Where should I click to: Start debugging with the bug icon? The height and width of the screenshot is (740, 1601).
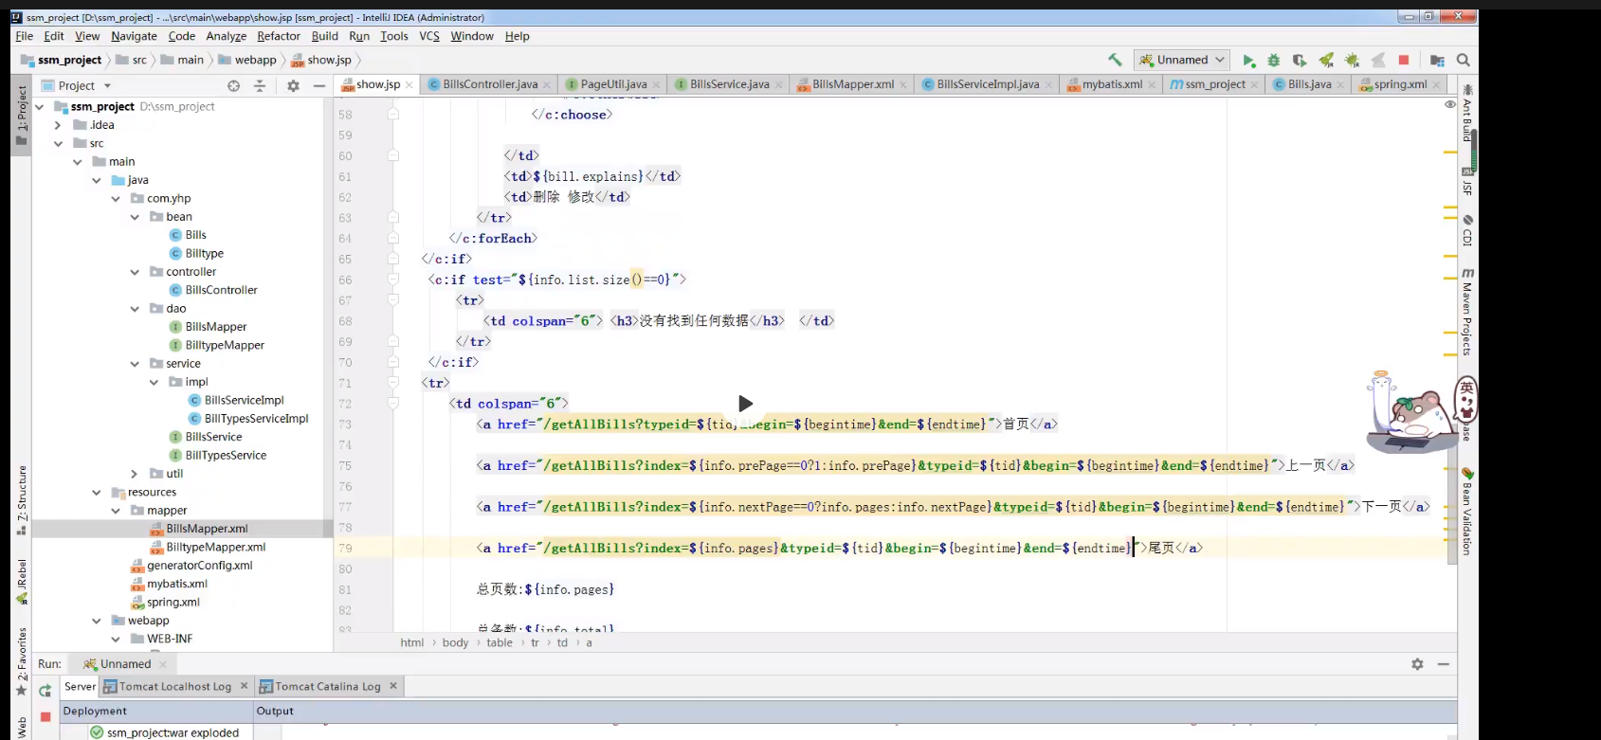point(1274,61)
